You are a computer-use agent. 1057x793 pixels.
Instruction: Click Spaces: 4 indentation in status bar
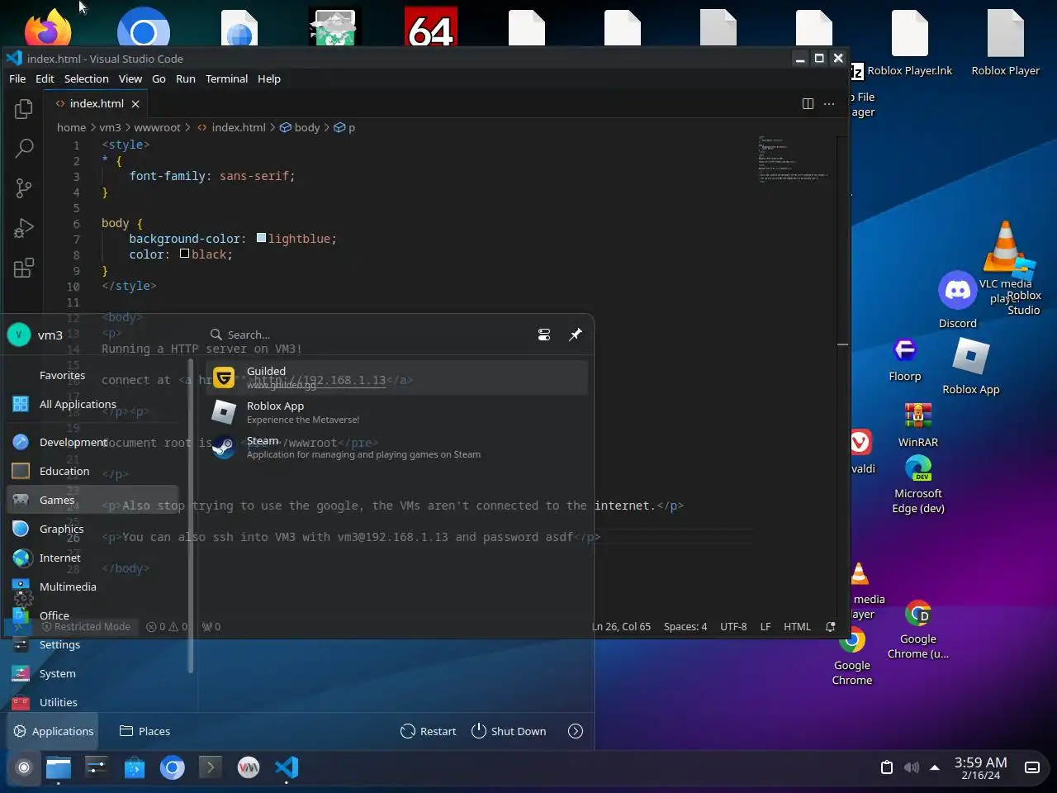point(685,626)
